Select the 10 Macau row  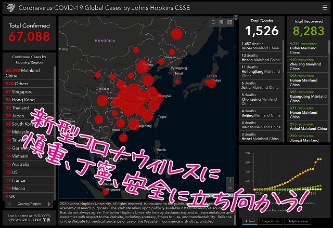28,189
